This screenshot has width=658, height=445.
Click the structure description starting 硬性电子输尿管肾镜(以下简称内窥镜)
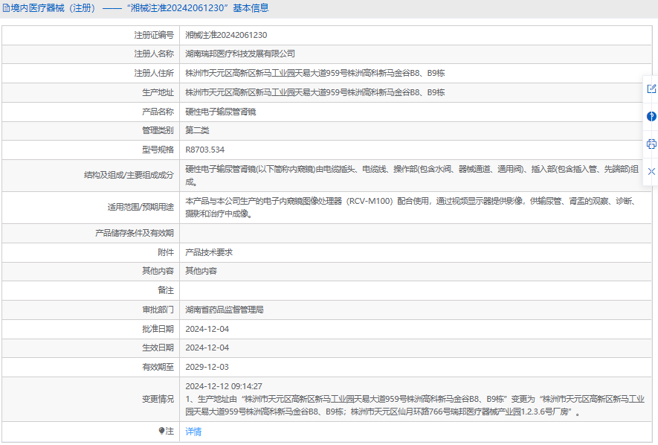412,175
